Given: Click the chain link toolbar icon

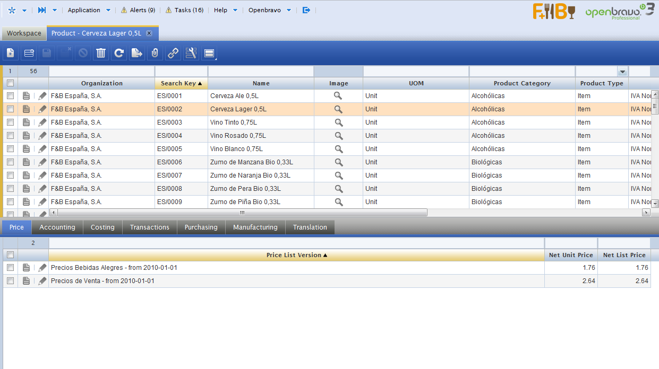Looking at the screenshot, I should coord(173,53).
